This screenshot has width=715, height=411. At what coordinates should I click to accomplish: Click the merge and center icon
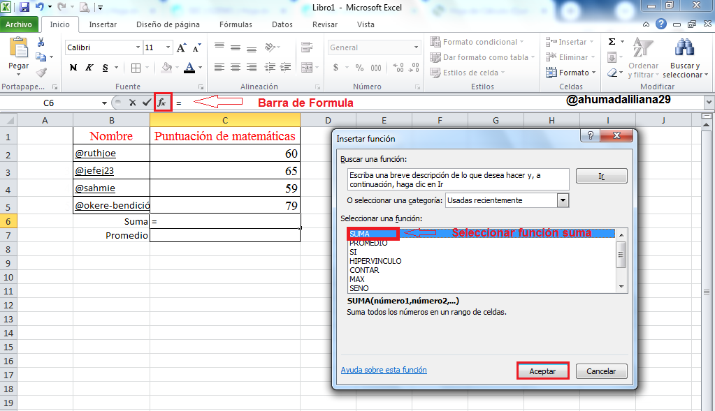(308, 68)
